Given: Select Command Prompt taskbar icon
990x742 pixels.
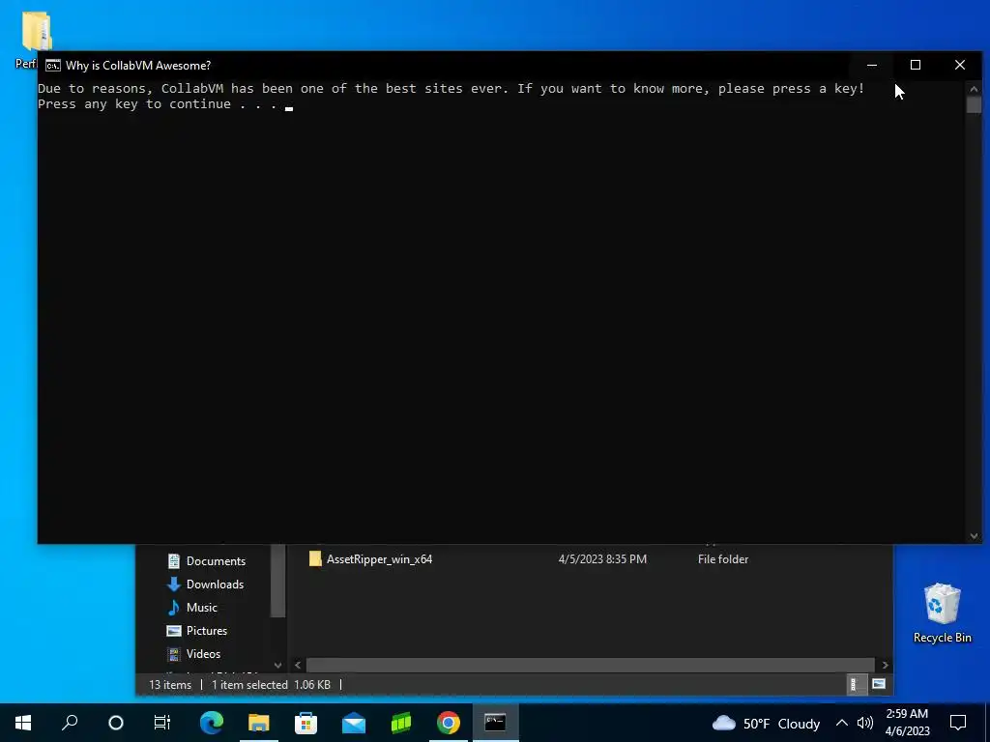Looking at the screenshot, I should (x=496, y=723).
